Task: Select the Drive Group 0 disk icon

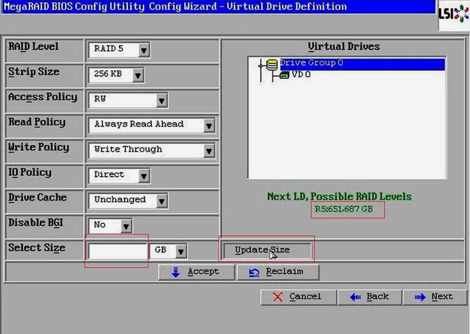Action: pyautogui.click(x=272, y=65)
